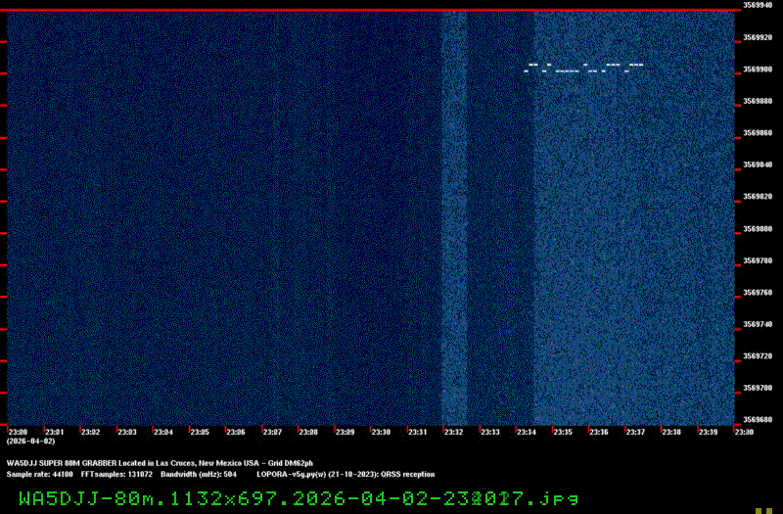Image resolution: width=783 pixels, height=514 pixels.
Task: Click the 3569840 frequency label
Action: point(758,164)
